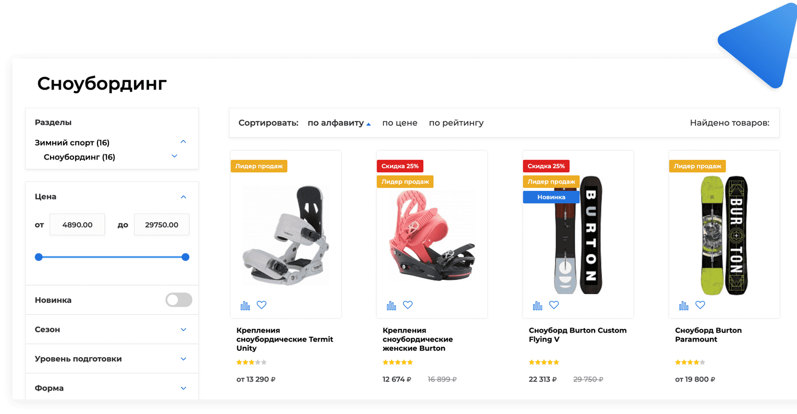Open the Сноуборд Burton Paramount product link

708,335
